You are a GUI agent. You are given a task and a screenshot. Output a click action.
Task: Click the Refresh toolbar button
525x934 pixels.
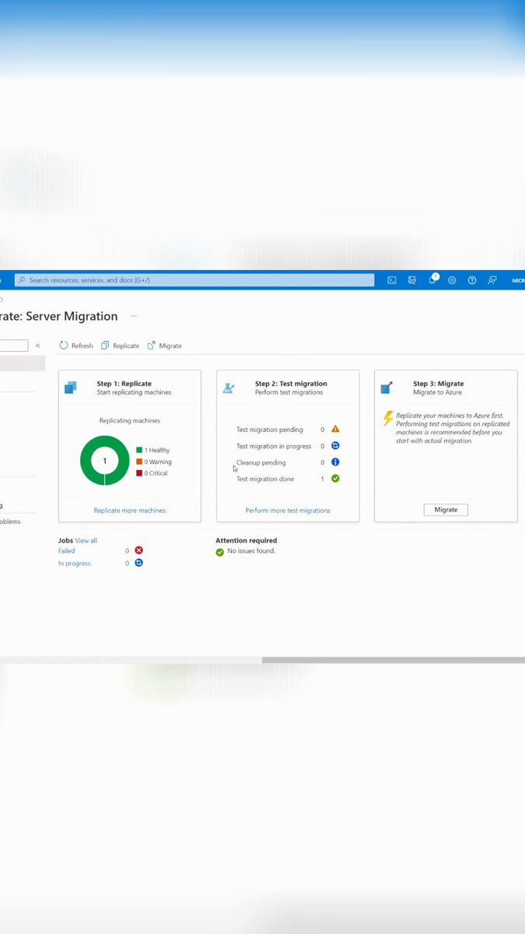pos(76,346)
